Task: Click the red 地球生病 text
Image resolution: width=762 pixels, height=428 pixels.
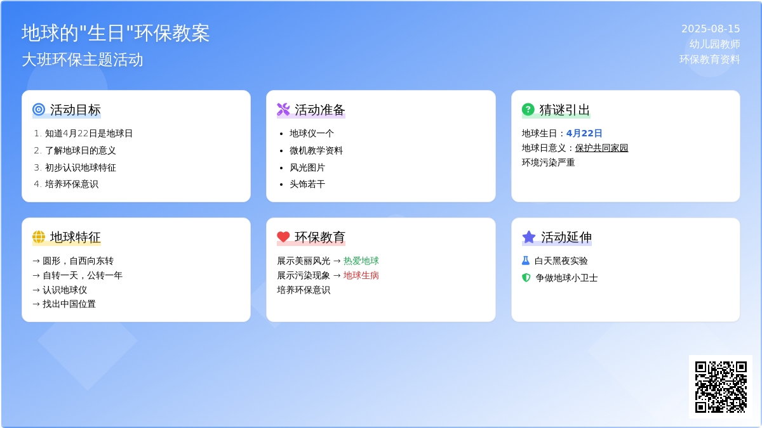Action: coord(361,275)
